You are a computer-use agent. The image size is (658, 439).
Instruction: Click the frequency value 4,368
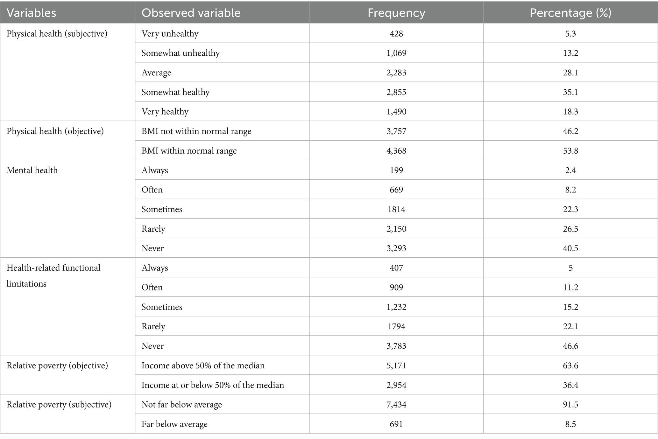(396, 151)
